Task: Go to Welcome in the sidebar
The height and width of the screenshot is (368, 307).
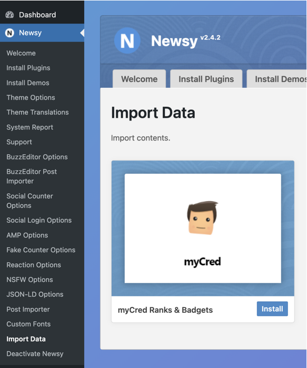Action: pos(21,53)
